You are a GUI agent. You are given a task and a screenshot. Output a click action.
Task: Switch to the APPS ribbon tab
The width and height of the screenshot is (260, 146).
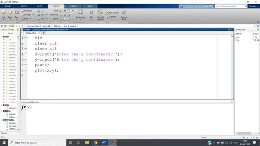pos(40,6)
